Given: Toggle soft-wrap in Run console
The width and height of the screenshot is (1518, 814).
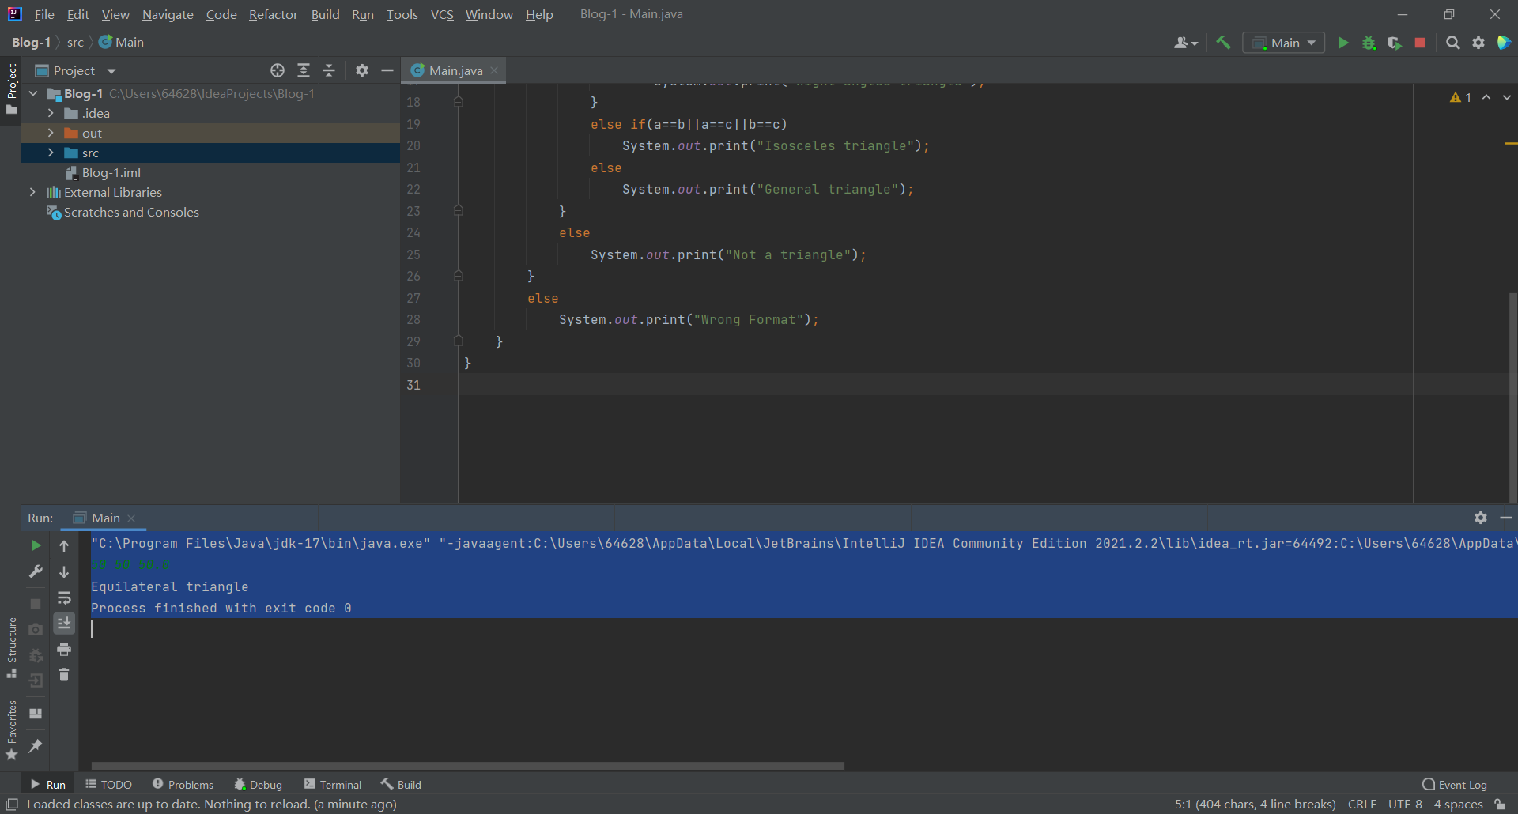Looking at the screenshot, I should (64, 597).
